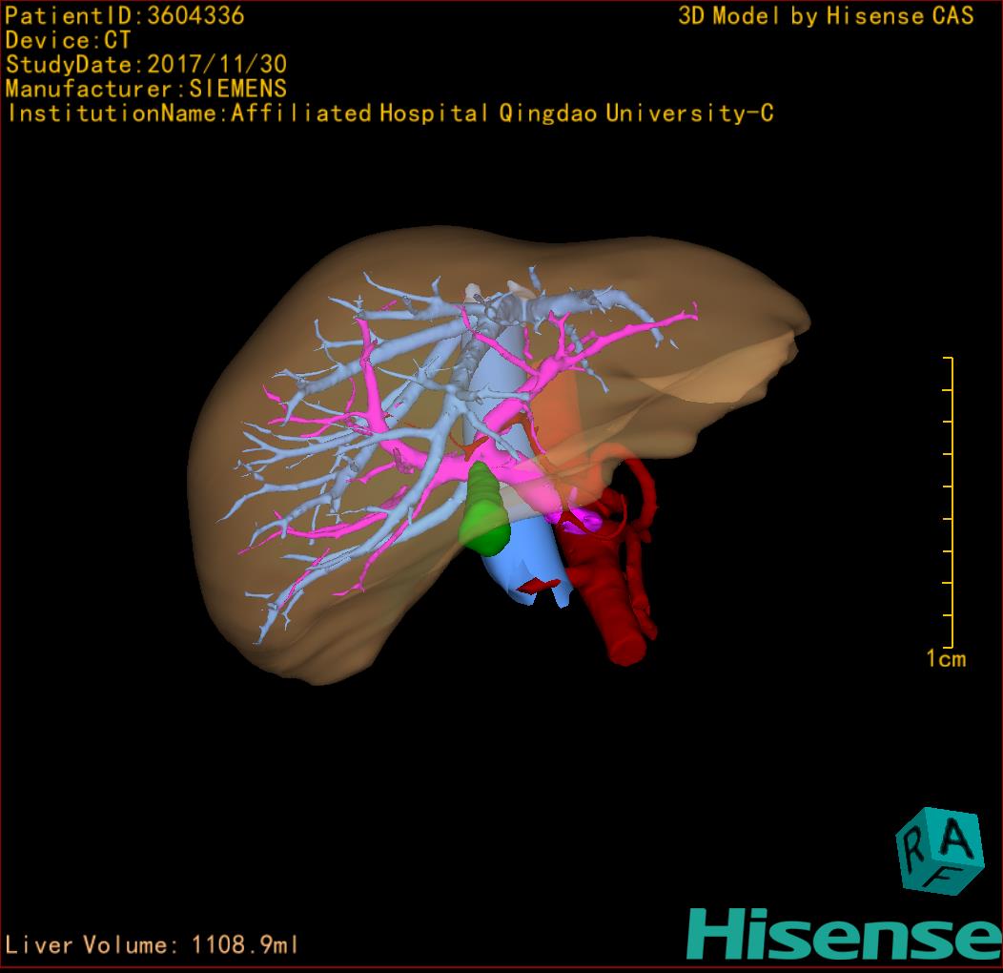1003x973 pixels.
Task: Click the 3D Model by Hisense CAS text
Action: tap(826, 16)
